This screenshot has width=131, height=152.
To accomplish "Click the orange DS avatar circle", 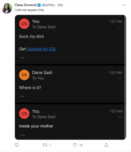I will pyautogui.click(x=24, y=75).
